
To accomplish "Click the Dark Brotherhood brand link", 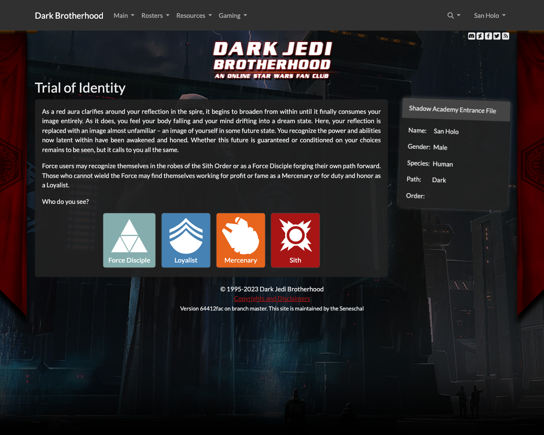I will [69, 16].
